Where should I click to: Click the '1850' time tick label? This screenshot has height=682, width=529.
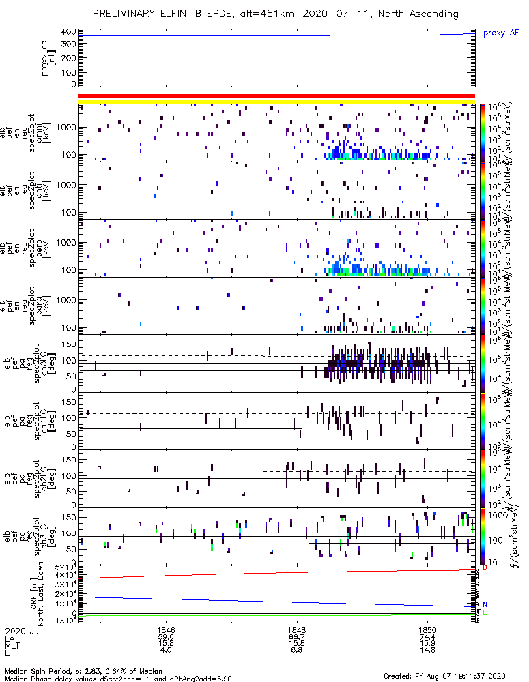click(x=427, y=630)
